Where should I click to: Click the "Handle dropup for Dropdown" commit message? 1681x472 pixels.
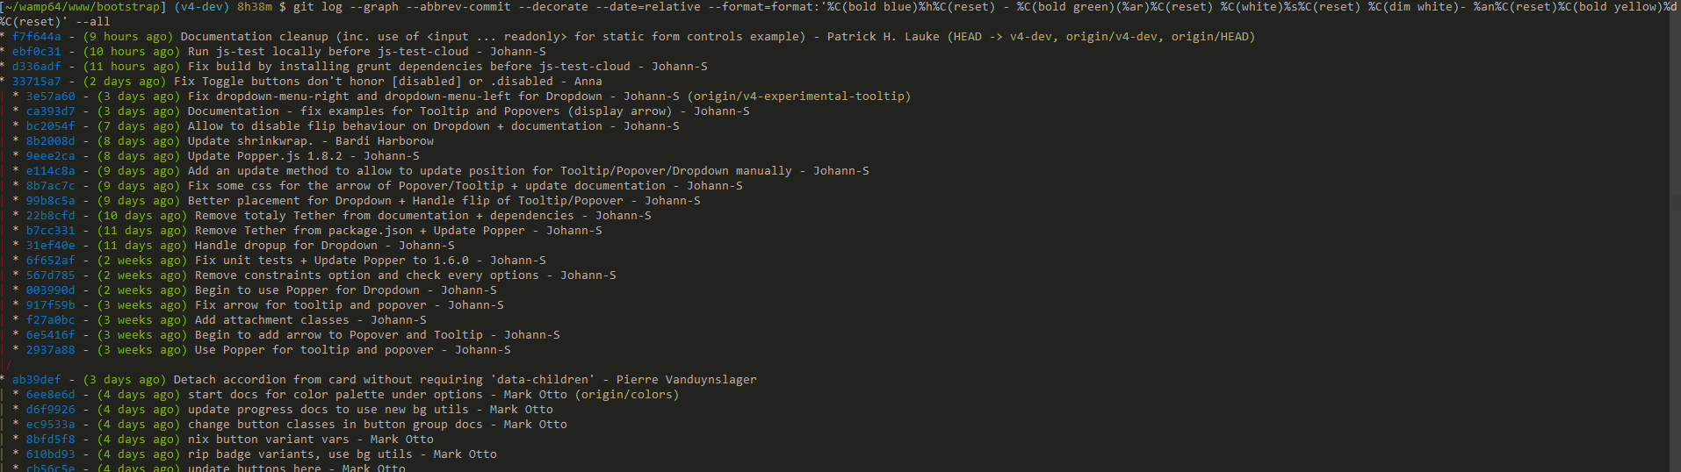coord(285,246)
